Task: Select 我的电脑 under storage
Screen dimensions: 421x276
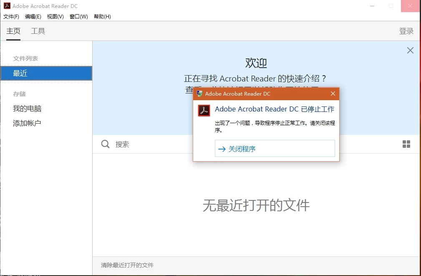Action: (27, 109)
